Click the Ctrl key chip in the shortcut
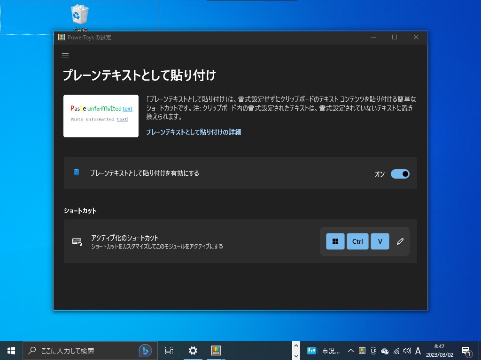Viewport: 481px width, 360px height. point(357,241)
